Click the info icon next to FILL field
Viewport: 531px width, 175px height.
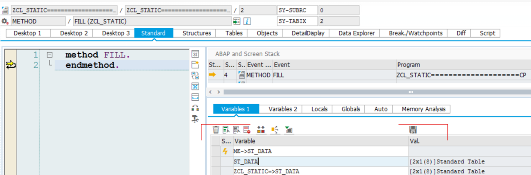click(247, 21)
